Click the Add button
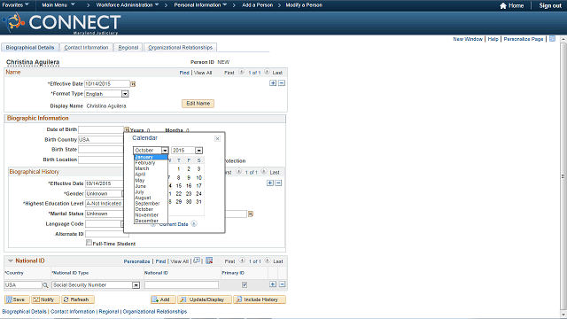The height and width of the screenshot is (319, 567). [x=163, y=300]
